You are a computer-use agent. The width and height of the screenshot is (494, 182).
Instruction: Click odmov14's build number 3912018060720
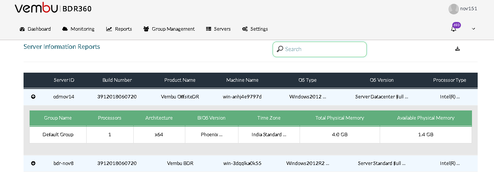[x=117, y=97]
